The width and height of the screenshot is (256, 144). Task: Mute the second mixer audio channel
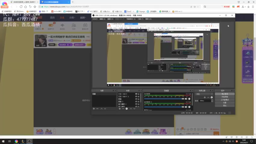pyautogui.click(x=186, y=107)
